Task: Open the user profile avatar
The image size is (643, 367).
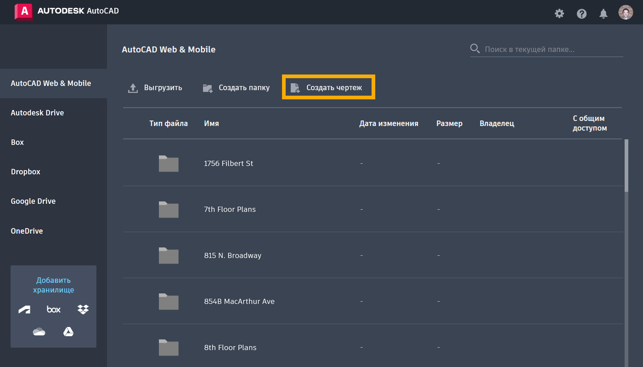Action: pyautogui.click(x=626, y=12)
